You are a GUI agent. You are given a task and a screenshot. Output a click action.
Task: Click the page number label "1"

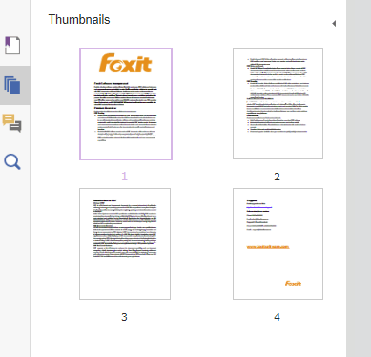(124, 177)
